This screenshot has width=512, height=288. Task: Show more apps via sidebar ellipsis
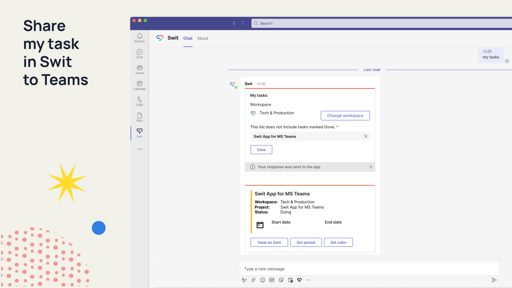139,149
